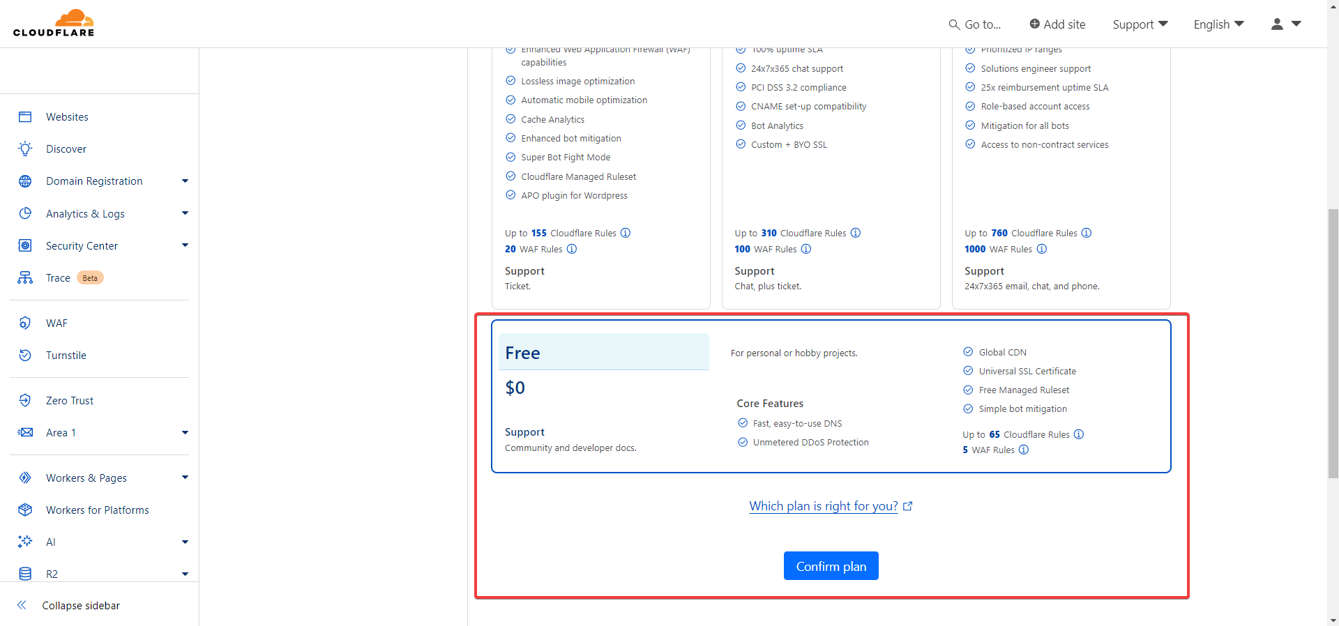Click 'Super Bot Fight Mode' feature text

566,157
